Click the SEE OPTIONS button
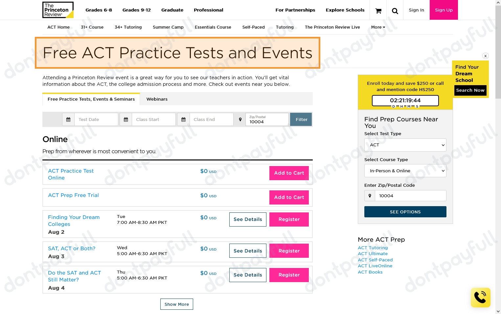The image size is (501, 314). click(405, 212)
